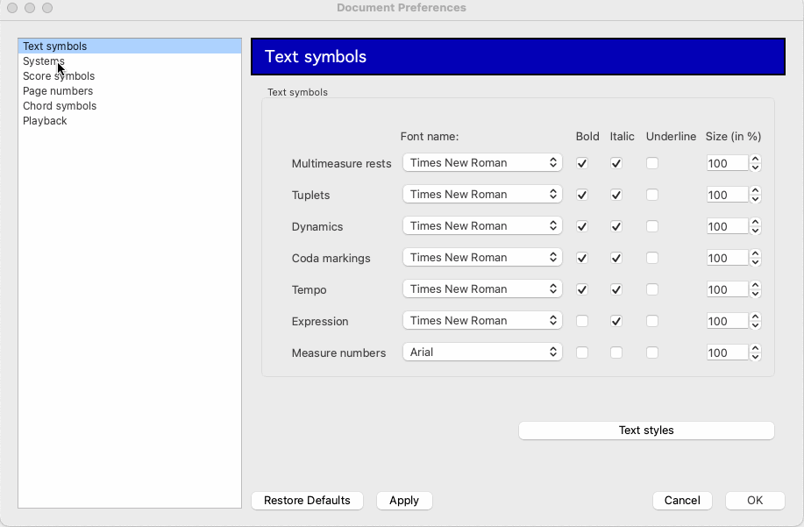Apply the preference changes

(404, 501)
